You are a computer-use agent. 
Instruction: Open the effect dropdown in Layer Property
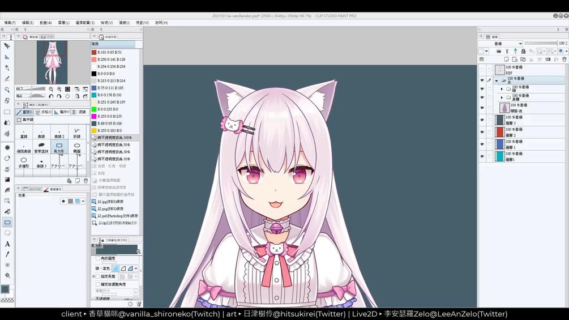83,201
